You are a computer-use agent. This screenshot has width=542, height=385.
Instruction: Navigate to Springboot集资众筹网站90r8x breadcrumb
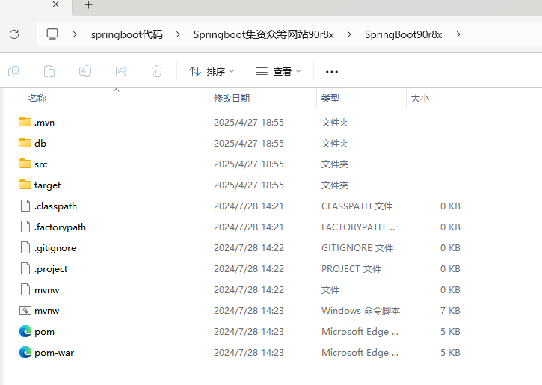click(x=263, y=34)
